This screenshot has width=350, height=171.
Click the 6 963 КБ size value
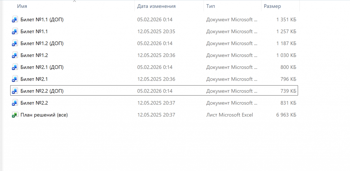tap(286, 115)
